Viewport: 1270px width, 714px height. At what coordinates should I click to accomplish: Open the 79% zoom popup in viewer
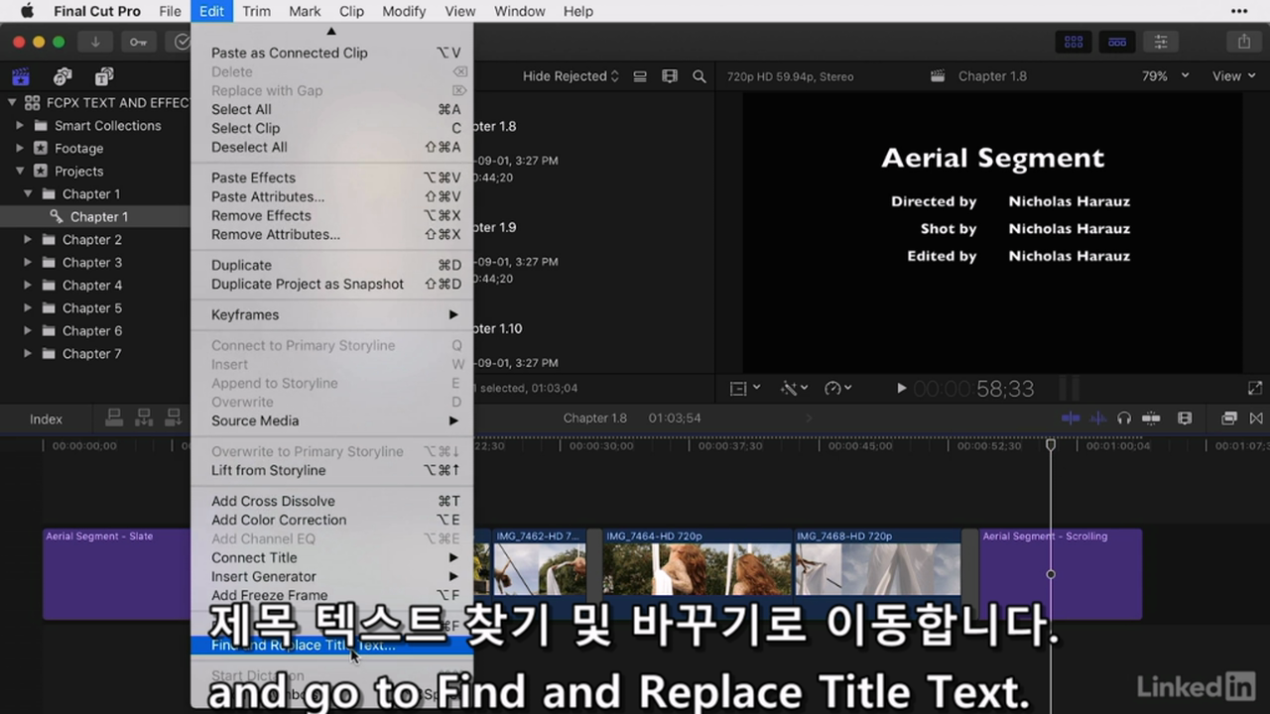[x=1166, y=76]
